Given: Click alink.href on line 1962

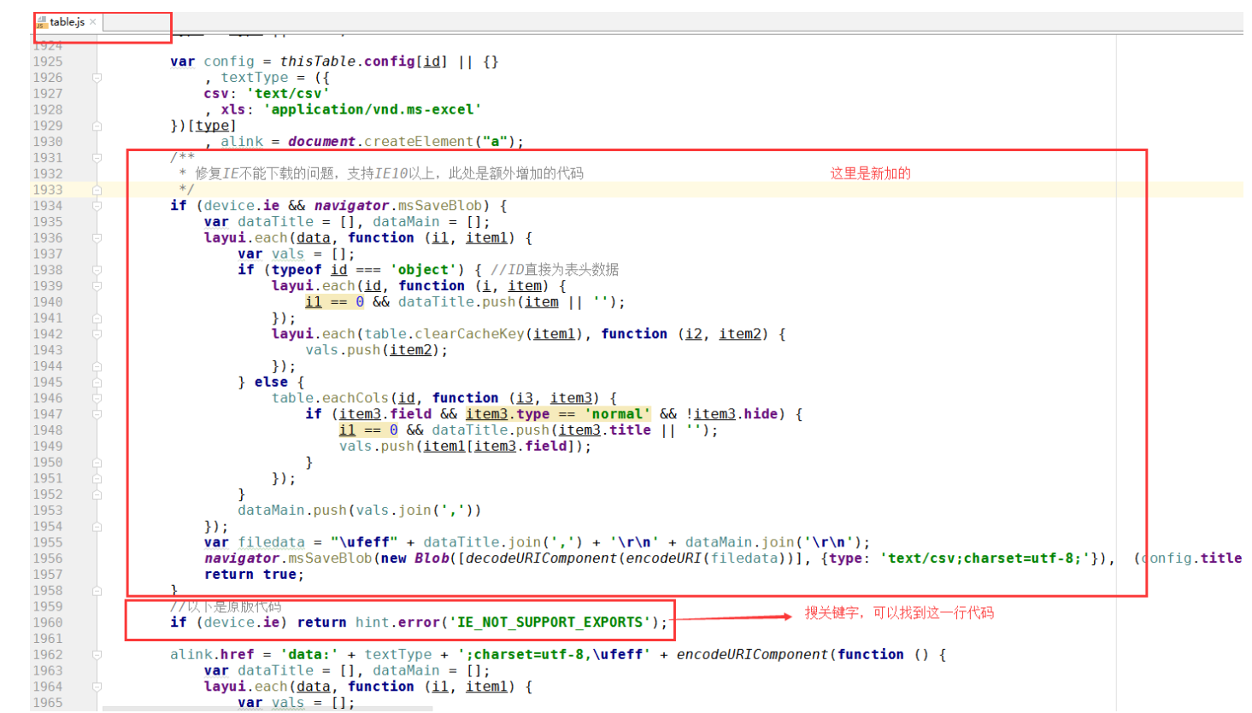Looking at the screenshot, I should [x=212, y=655].
